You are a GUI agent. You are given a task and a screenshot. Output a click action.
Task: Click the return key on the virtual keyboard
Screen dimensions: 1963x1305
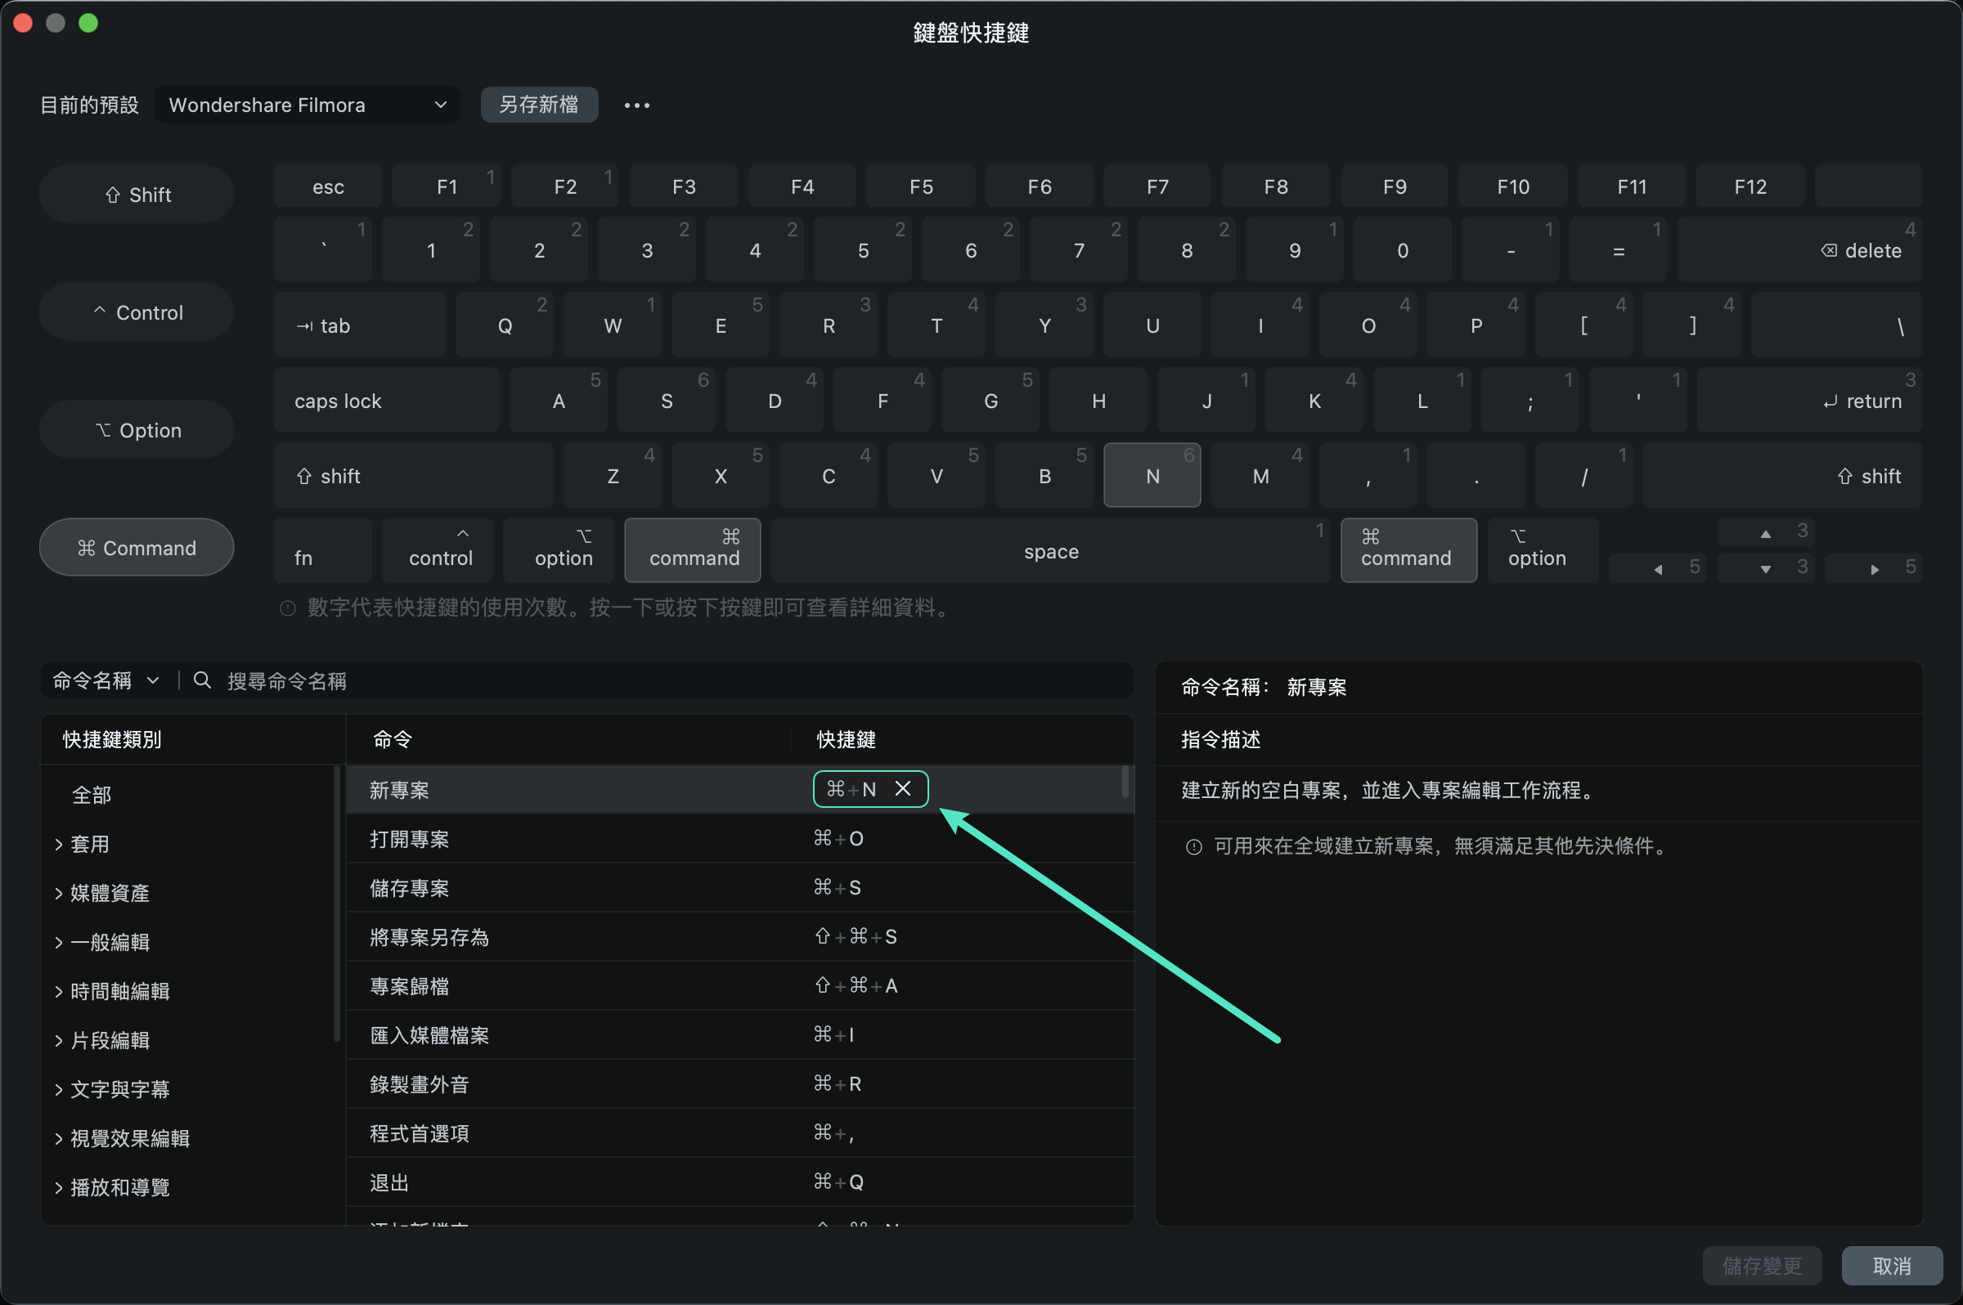point(1810,401)
